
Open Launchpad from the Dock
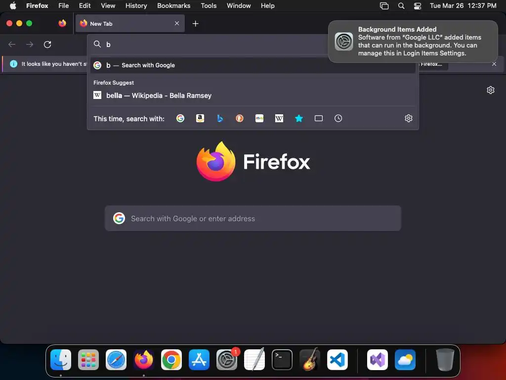(88, 360)
